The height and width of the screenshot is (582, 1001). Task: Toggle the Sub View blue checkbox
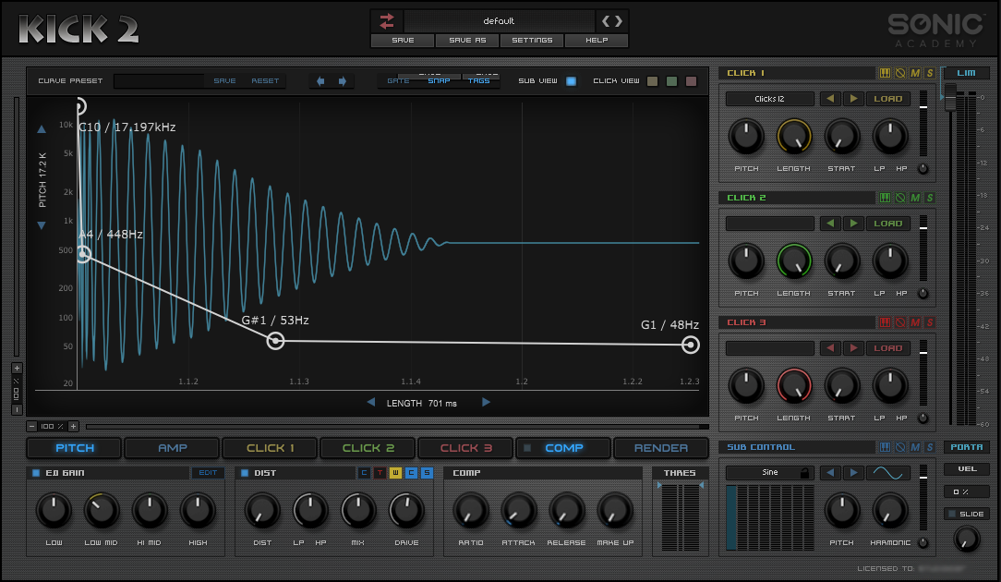571,81
